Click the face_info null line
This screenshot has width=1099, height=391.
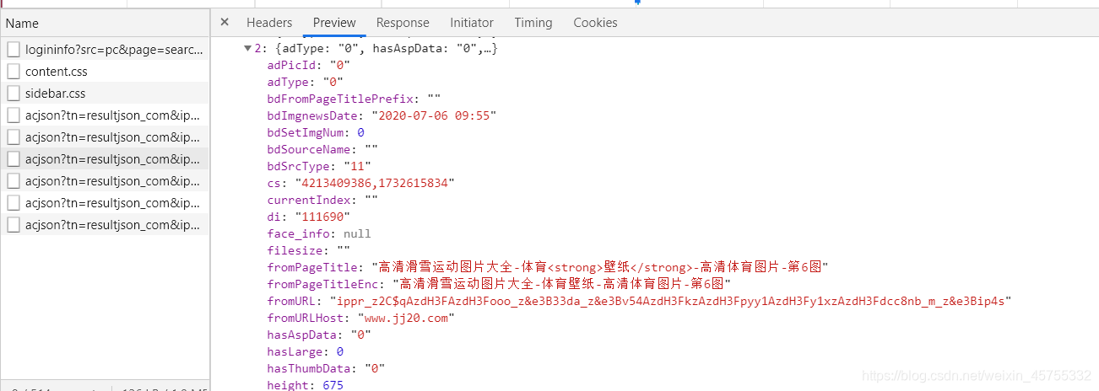click(x=319, y=233)
